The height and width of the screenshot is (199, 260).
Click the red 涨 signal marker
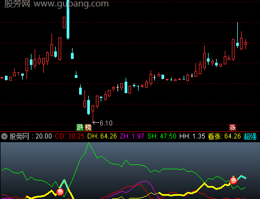point(232,128)
